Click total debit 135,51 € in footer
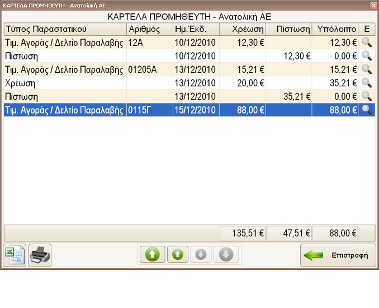Viewport: 379px width, 308px height. point(243,233)
